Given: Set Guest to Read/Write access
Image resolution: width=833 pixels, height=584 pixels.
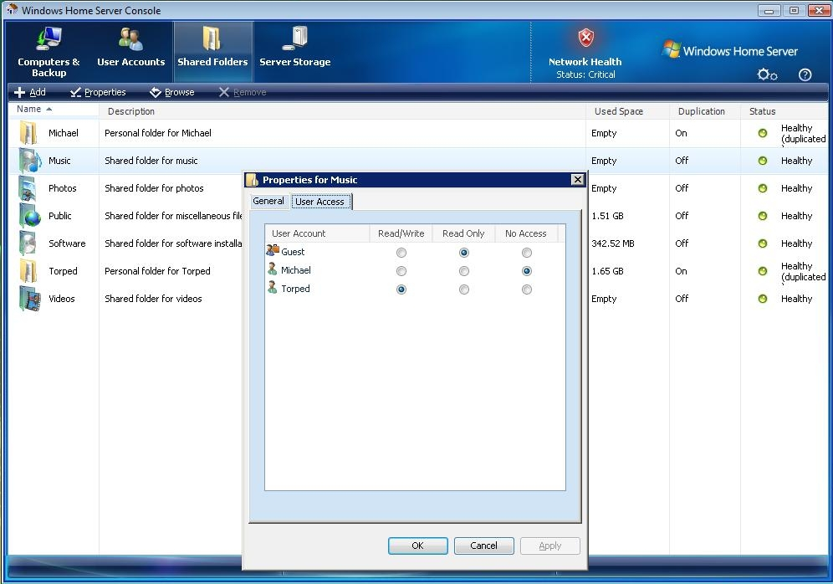Looking at the screenshot, I should (401, 253).
